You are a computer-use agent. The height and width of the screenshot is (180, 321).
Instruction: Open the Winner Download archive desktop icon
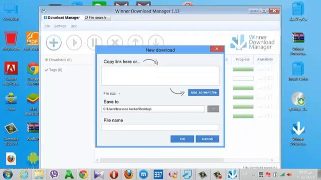298,43
